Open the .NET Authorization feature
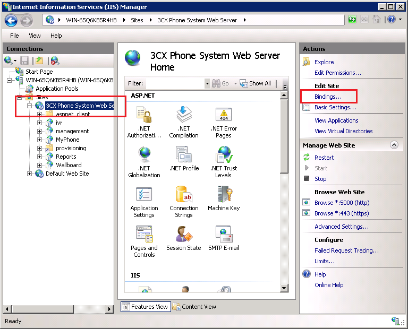408x329 pixels. [144, 122]
